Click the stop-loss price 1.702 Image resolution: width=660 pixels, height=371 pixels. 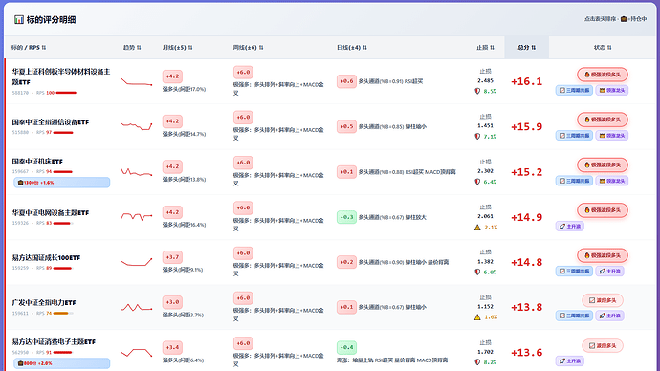(x=485, y=352)
